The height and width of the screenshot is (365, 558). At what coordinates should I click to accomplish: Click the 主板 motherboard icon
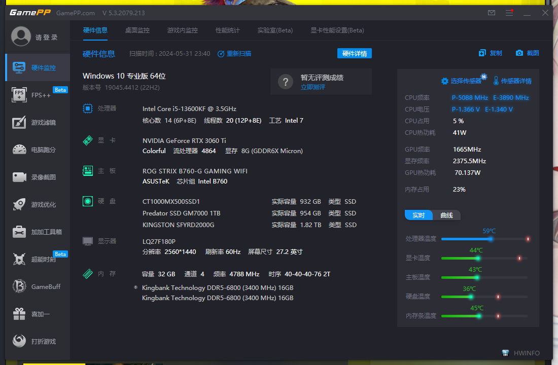coord(88,171)
